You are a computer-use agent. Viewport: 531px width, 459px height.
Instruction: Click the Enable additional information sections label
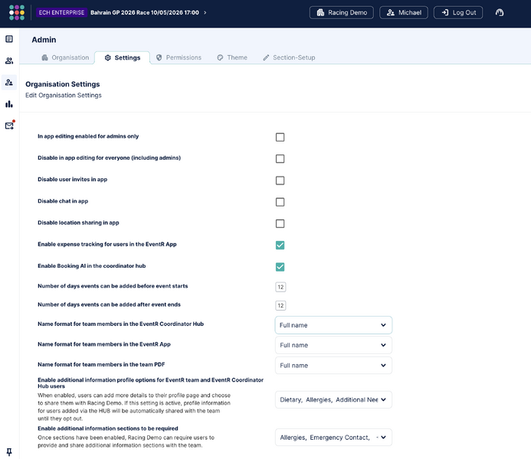click(108, 428)
